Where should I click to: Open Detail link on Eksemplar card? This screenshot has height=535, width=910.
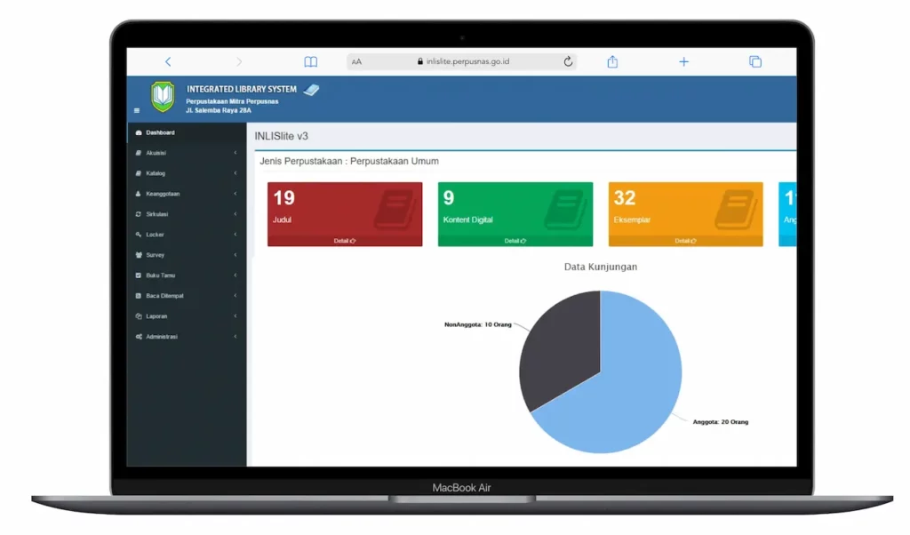point(685,241)
